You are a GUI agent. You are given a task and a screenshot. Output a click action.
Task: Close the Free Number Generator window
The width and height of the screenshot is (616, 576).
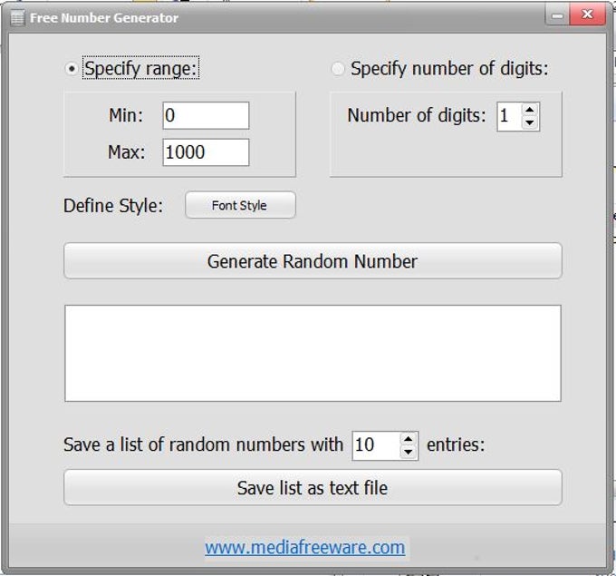coord(589,15)
